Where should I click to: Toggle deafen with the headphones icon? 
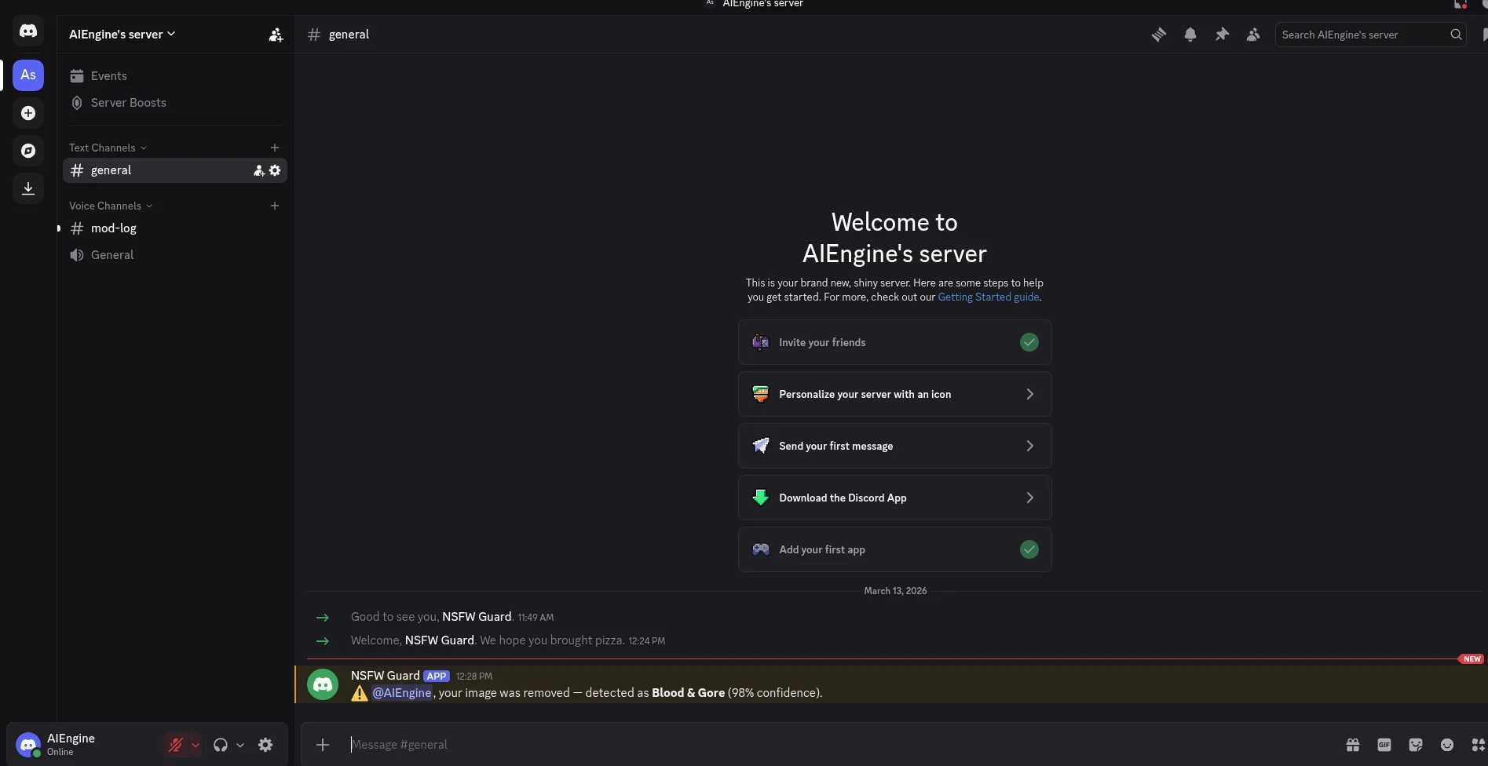coord(221,745)
